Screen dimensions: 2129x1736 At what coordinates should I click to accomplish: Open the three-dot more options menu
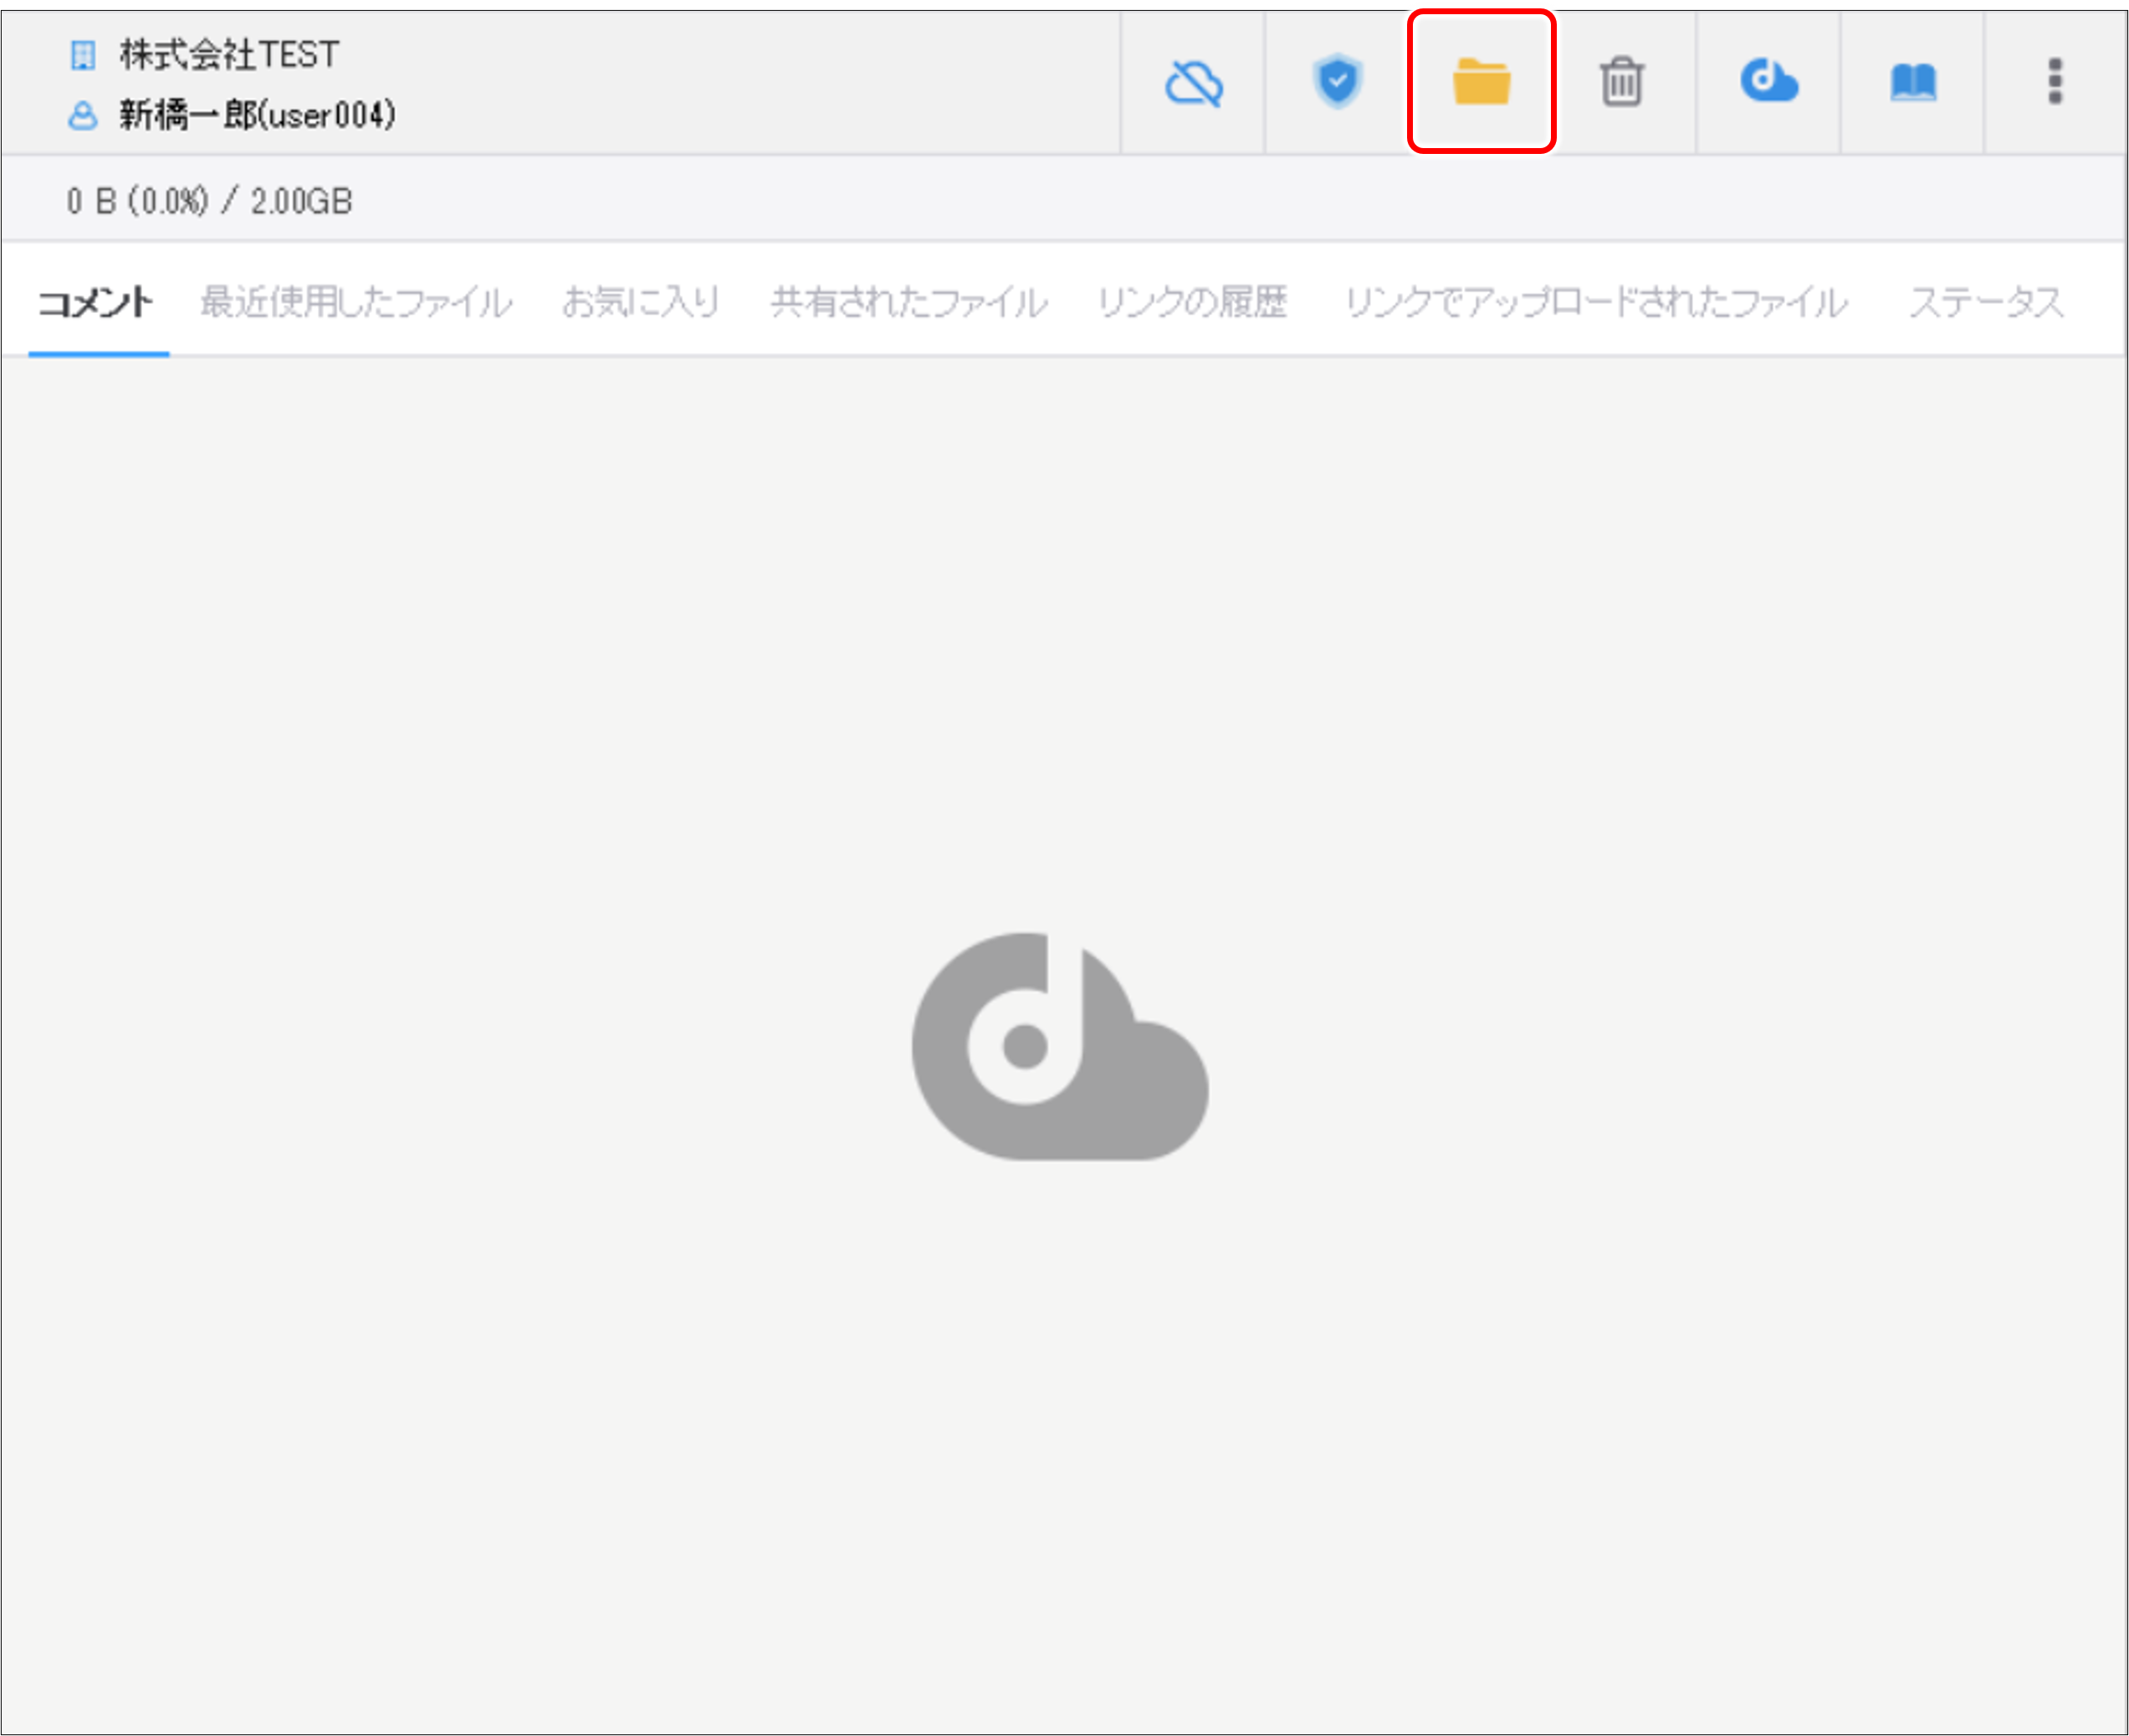(2054, 82)
